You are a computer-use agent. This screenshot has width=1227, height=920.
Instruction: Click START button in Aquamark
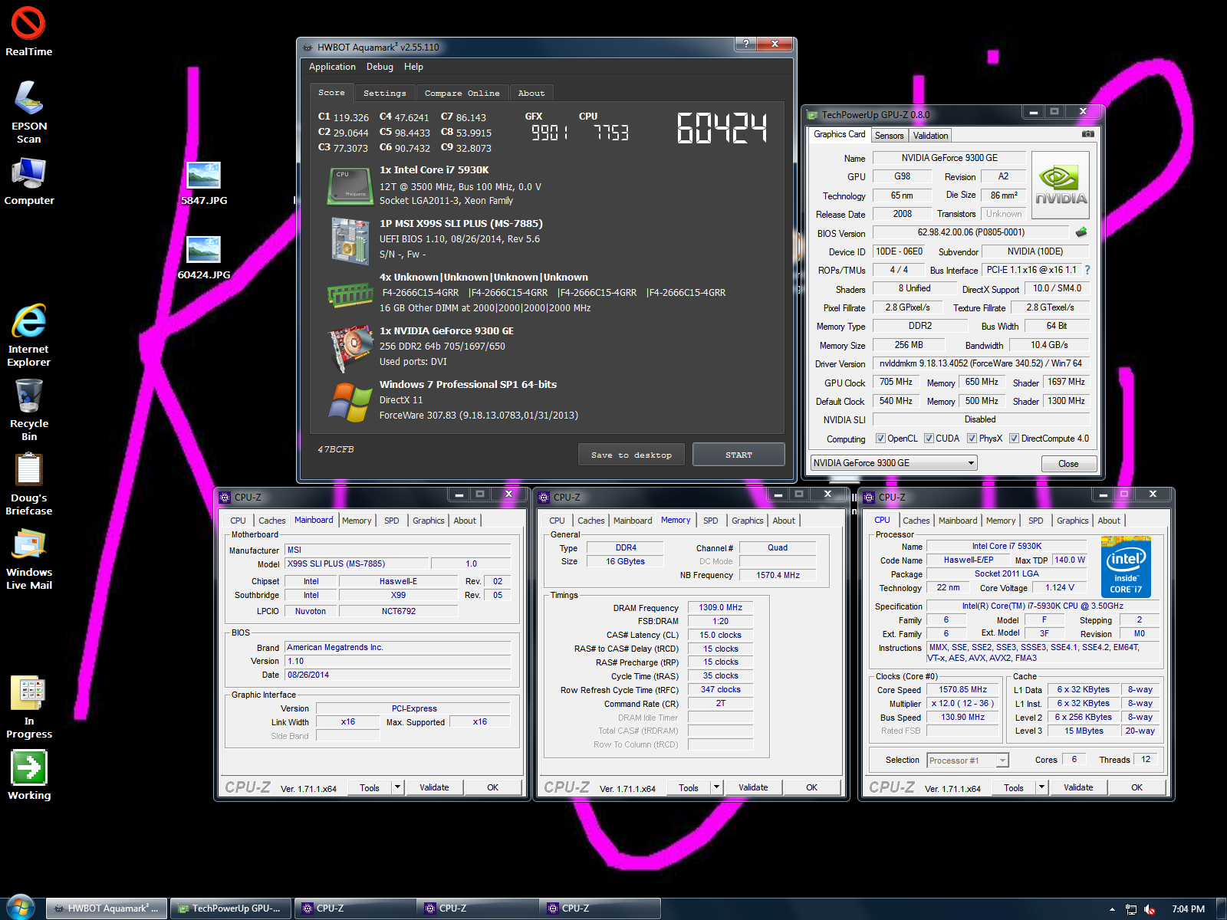click(739, 455)
